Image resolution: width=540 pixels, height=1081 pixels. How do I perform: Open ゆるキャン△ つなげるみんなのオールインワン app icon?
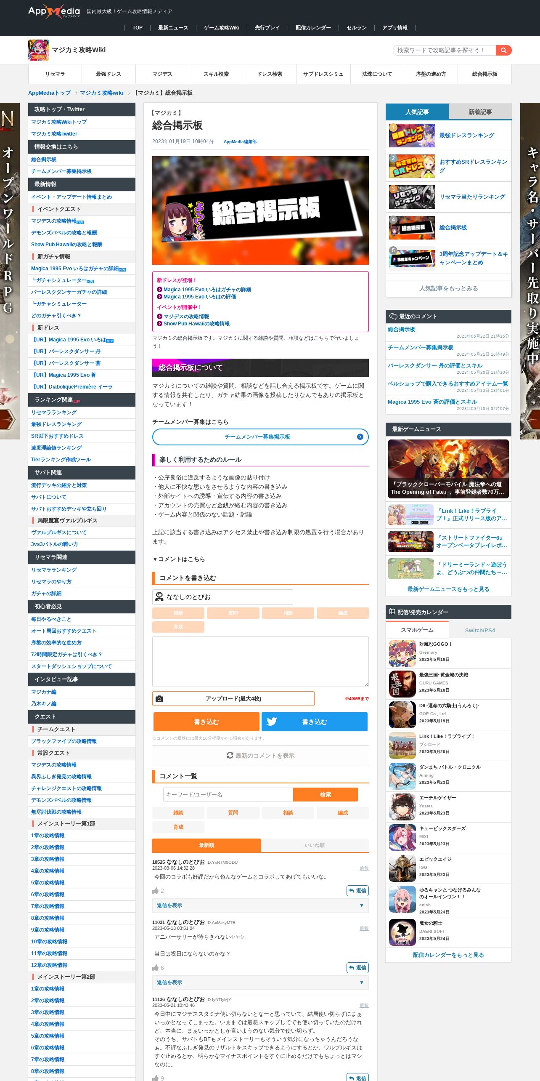[402, 899]
